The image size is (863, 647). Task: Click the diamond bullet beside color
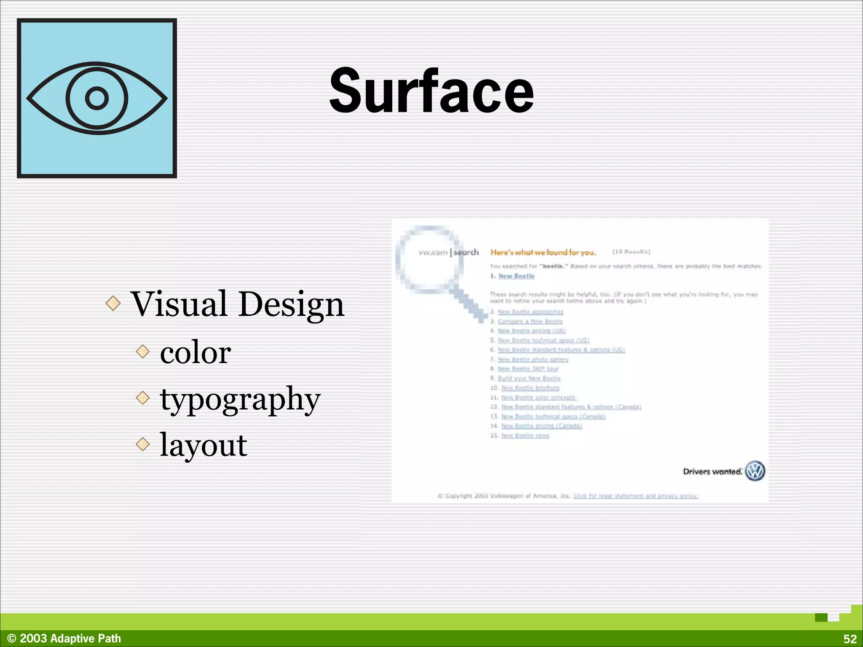pos(143,351)
